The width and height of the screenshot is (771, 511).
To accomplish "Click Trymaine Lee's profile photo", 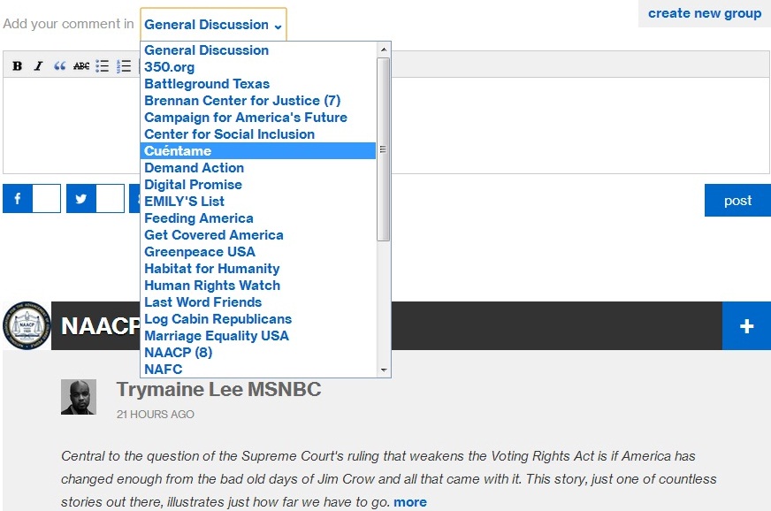I will click(x=78, y=397).
